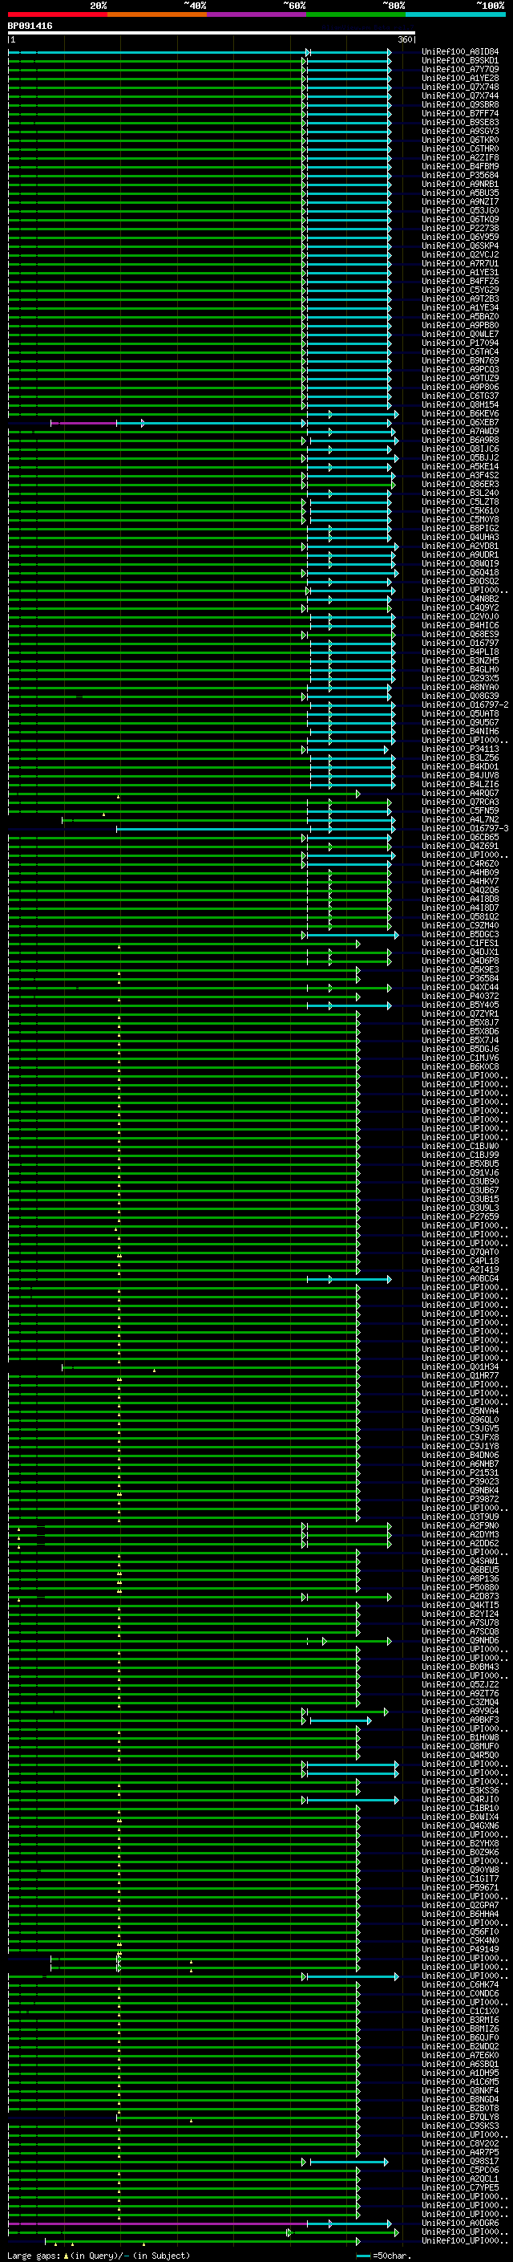This screenshot has width=513, height=2262.
Task: Open hit UniRef100_A8ID84
Action: (x=460, y=52)
